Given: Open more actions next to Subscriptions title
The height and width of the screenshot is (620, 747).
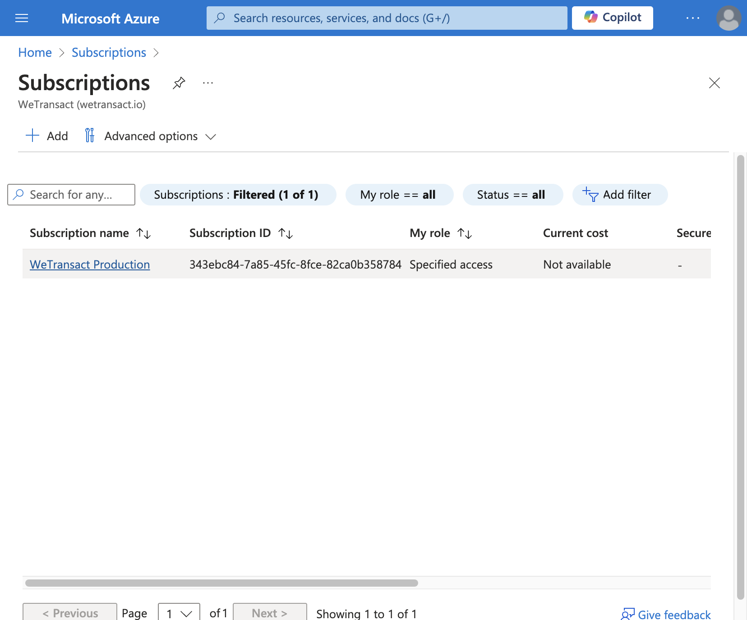Looking at the screenshot, I should coord(208,83).
